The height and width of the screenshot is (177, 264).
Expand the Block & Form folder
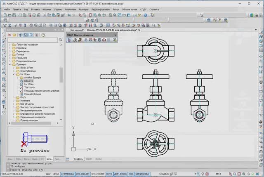[14, 68]
